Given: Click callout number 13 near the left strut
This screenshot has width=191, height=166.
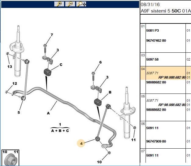Looking at the screenshot, I should coord(10,67).
